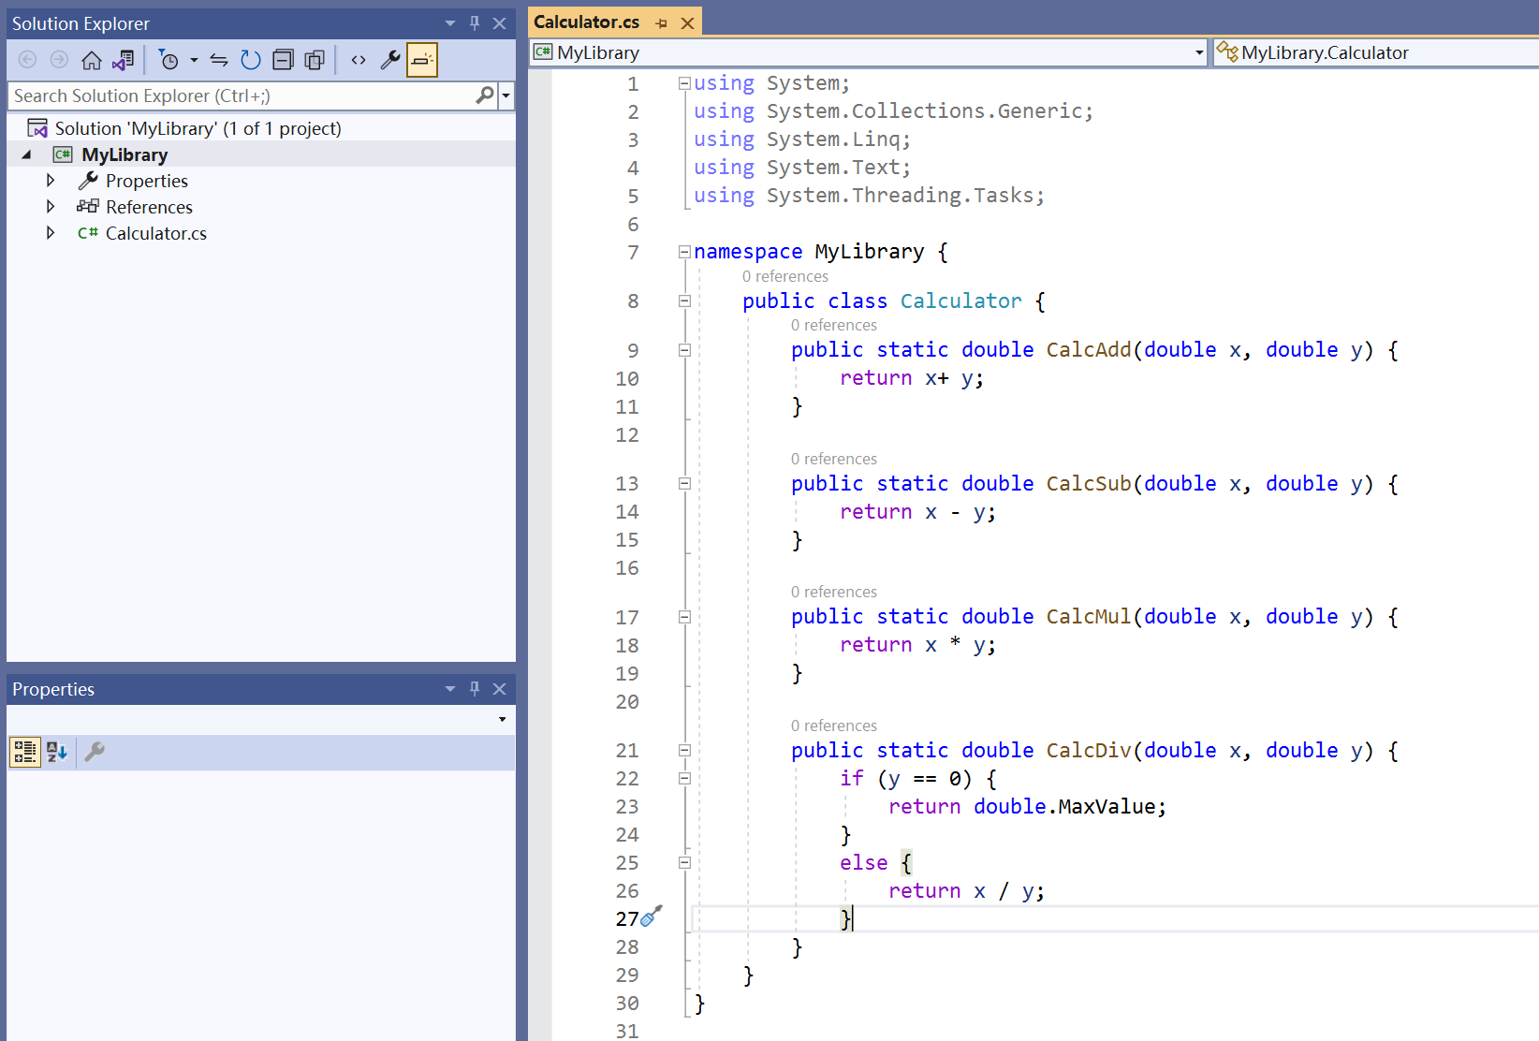
Task: Open Properties via the wrench toolbar icon
Action: tap(390, 61)
